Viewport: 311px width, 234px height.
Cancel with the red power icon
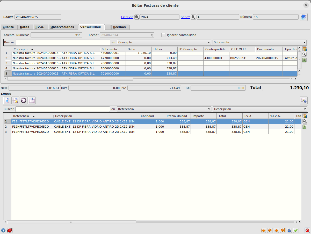coord(307,230)
